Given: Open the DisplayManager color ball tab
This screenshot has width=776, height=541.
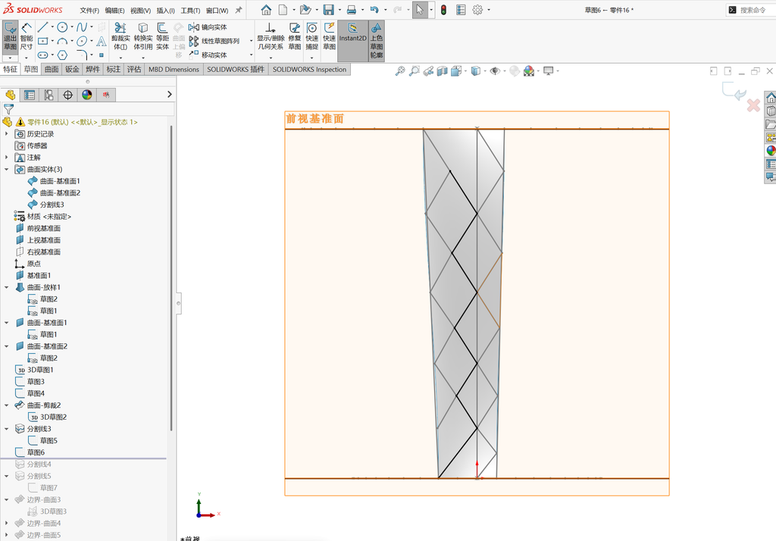Looking at the screenshot, I should 87,95.
